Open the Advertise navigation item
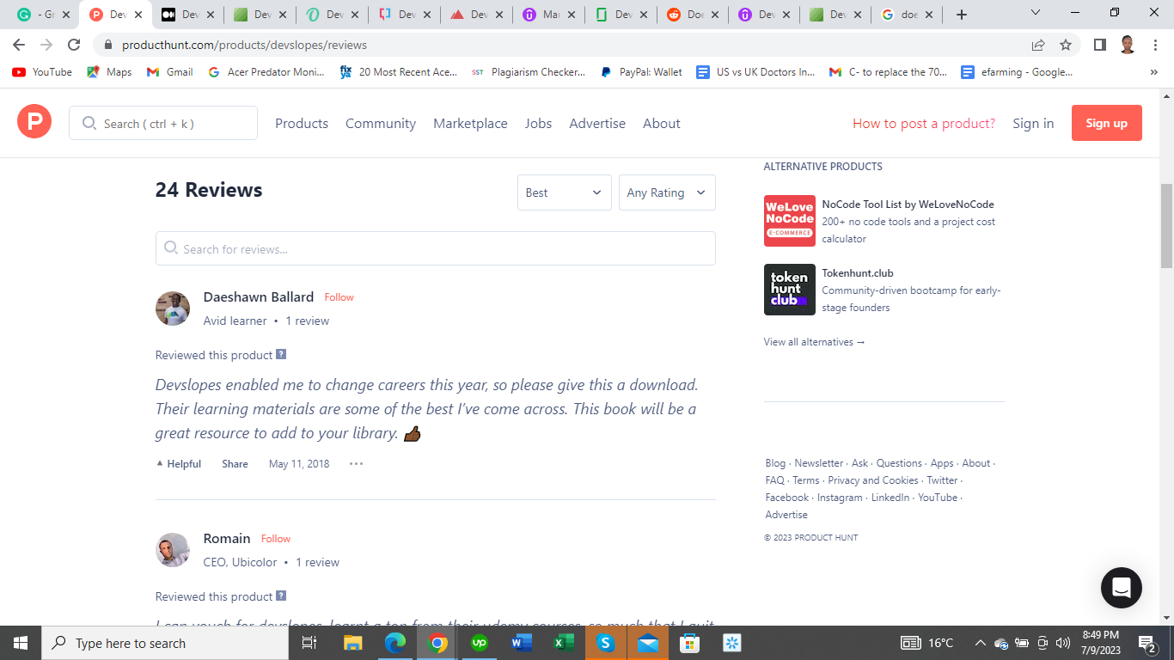 pyautogui.click(x=597, y=123)
